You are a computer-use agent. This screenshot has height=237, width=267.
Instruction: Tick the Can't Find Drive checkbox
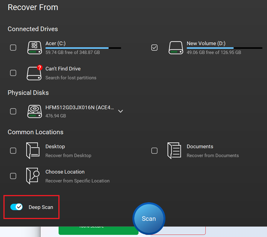13,73
